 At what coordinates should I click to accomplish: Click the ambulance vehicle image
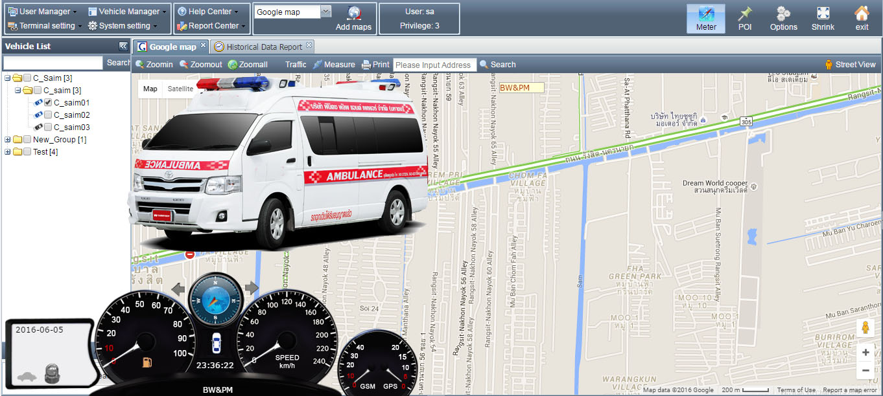(x=279, y=162)
